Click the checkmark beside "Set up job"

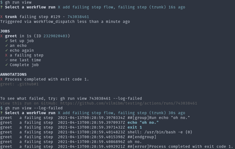click(6, 41)
